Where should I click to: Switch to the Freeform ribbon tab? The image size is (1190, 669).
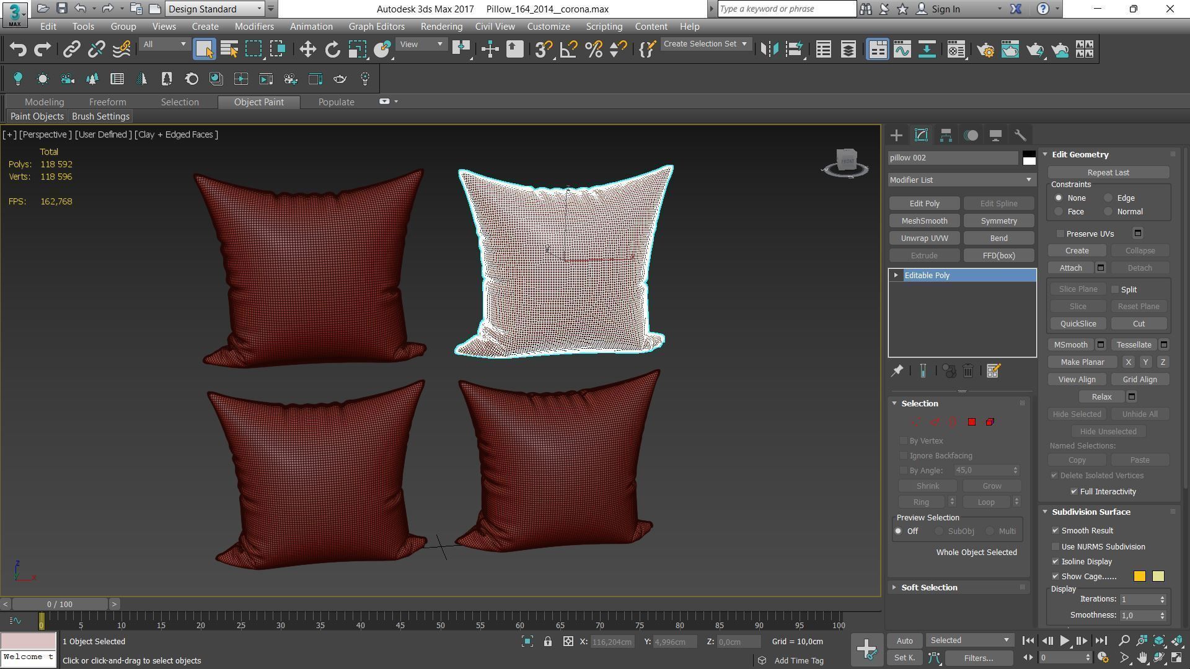pyautogui.click(x=107, y=102)
